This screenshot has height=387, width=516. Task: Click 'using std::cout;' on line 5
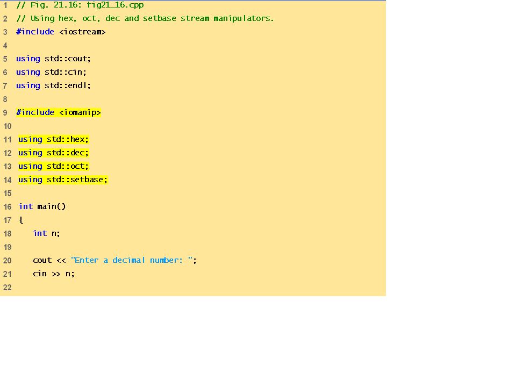[53, 59]
